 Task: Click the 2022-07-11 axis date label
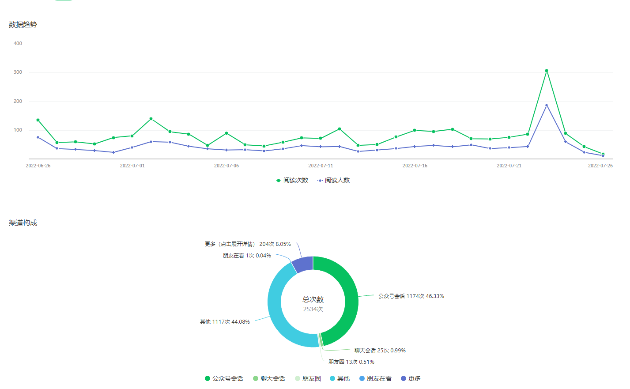click(321, 166)
